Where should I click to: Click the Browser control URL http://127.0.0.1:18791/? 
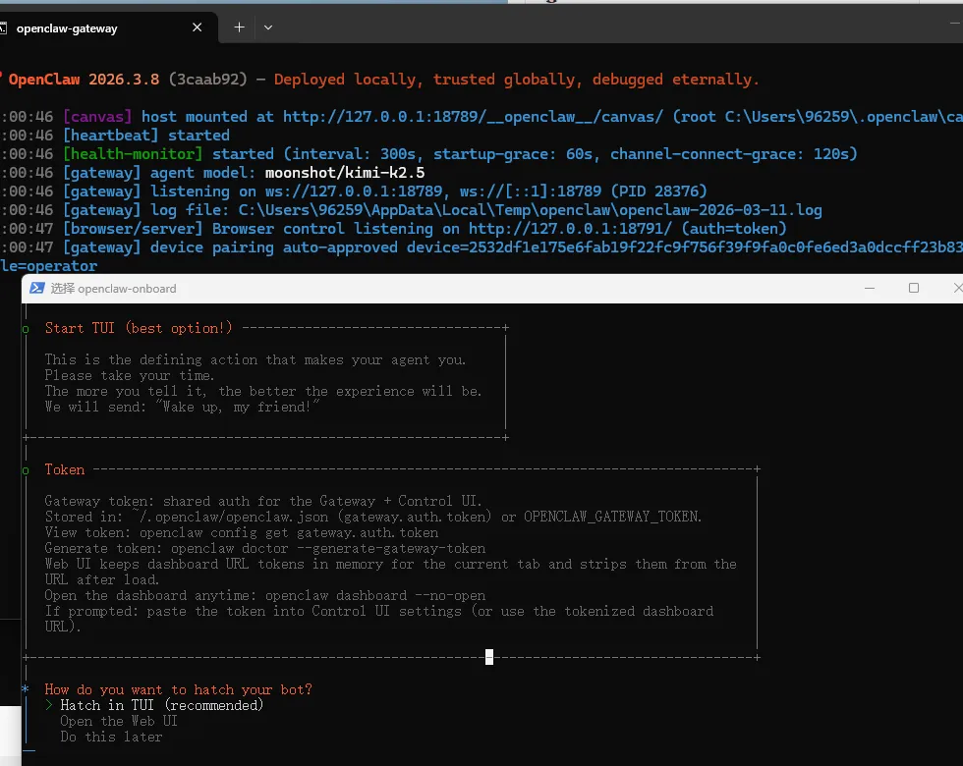570,229
